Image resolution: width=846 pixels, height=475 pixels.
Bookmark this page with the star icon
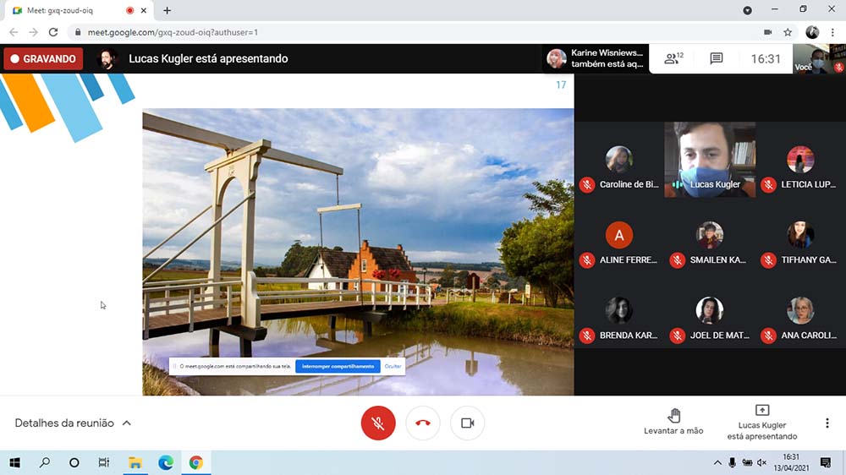[788, 32]
